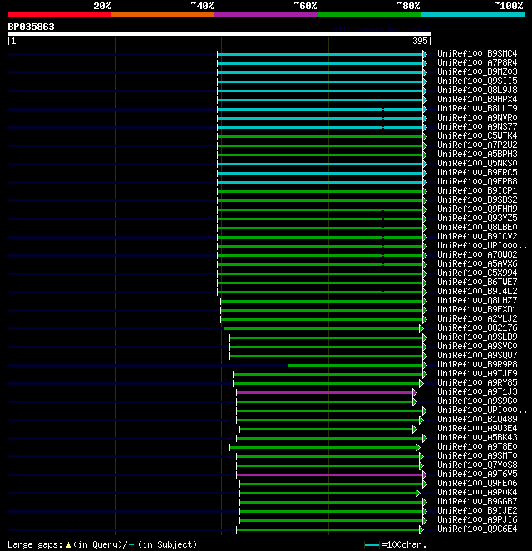Select the UniRef100_B9ICP1 label
532x551 pixels.
pos(477,190)
